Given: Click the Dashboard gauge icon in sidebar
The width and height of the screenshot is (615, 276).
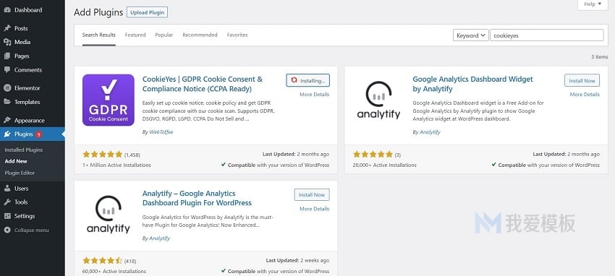Looking at the screenshot, I should coord(7,10).
